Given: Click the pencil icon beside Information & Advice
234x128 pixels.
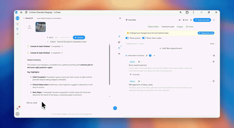Looking at the screenshot, I should point(147,56).
